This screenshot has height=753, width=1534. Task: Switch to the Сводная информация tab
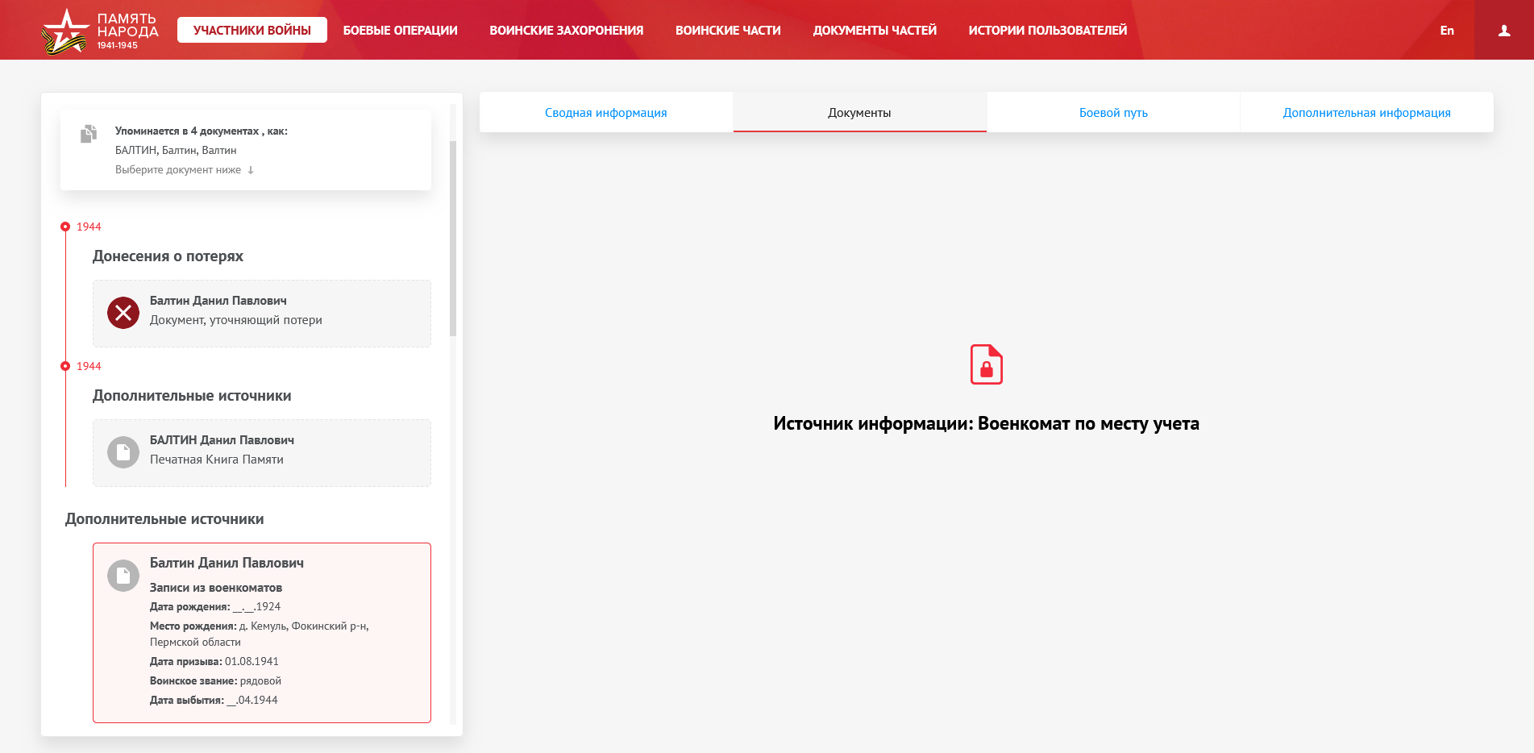point(605,113)
